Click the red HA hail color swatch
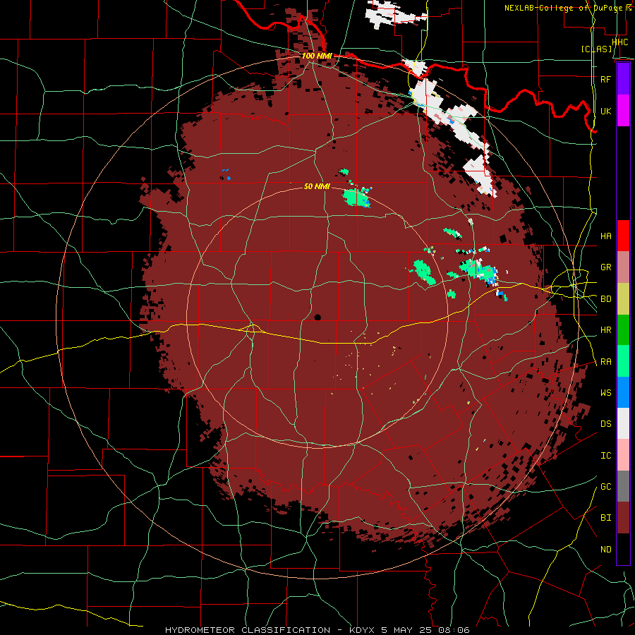 (623, 236)
